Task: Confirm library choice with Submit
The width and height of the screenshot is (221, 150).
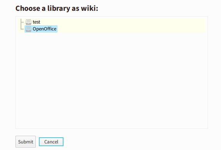Action: click(25, 142)
